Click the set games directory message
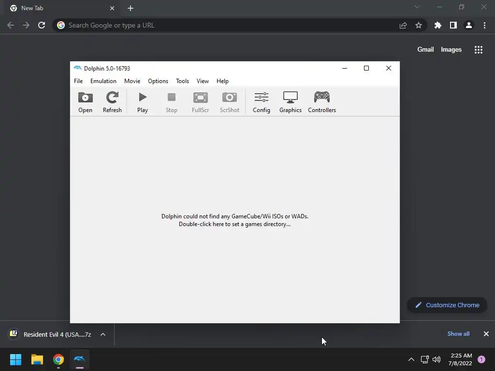Screen dimensions: 495x371 234,220
